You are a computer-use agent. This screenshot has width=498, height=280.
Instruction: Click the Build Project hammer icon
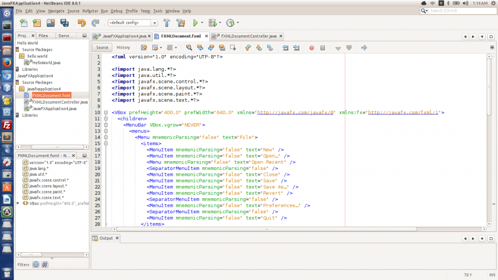[167, 23]
